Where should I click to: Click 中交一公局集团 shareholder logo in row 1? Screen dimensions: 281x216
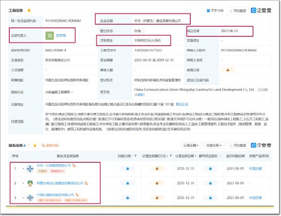(30, 168)
